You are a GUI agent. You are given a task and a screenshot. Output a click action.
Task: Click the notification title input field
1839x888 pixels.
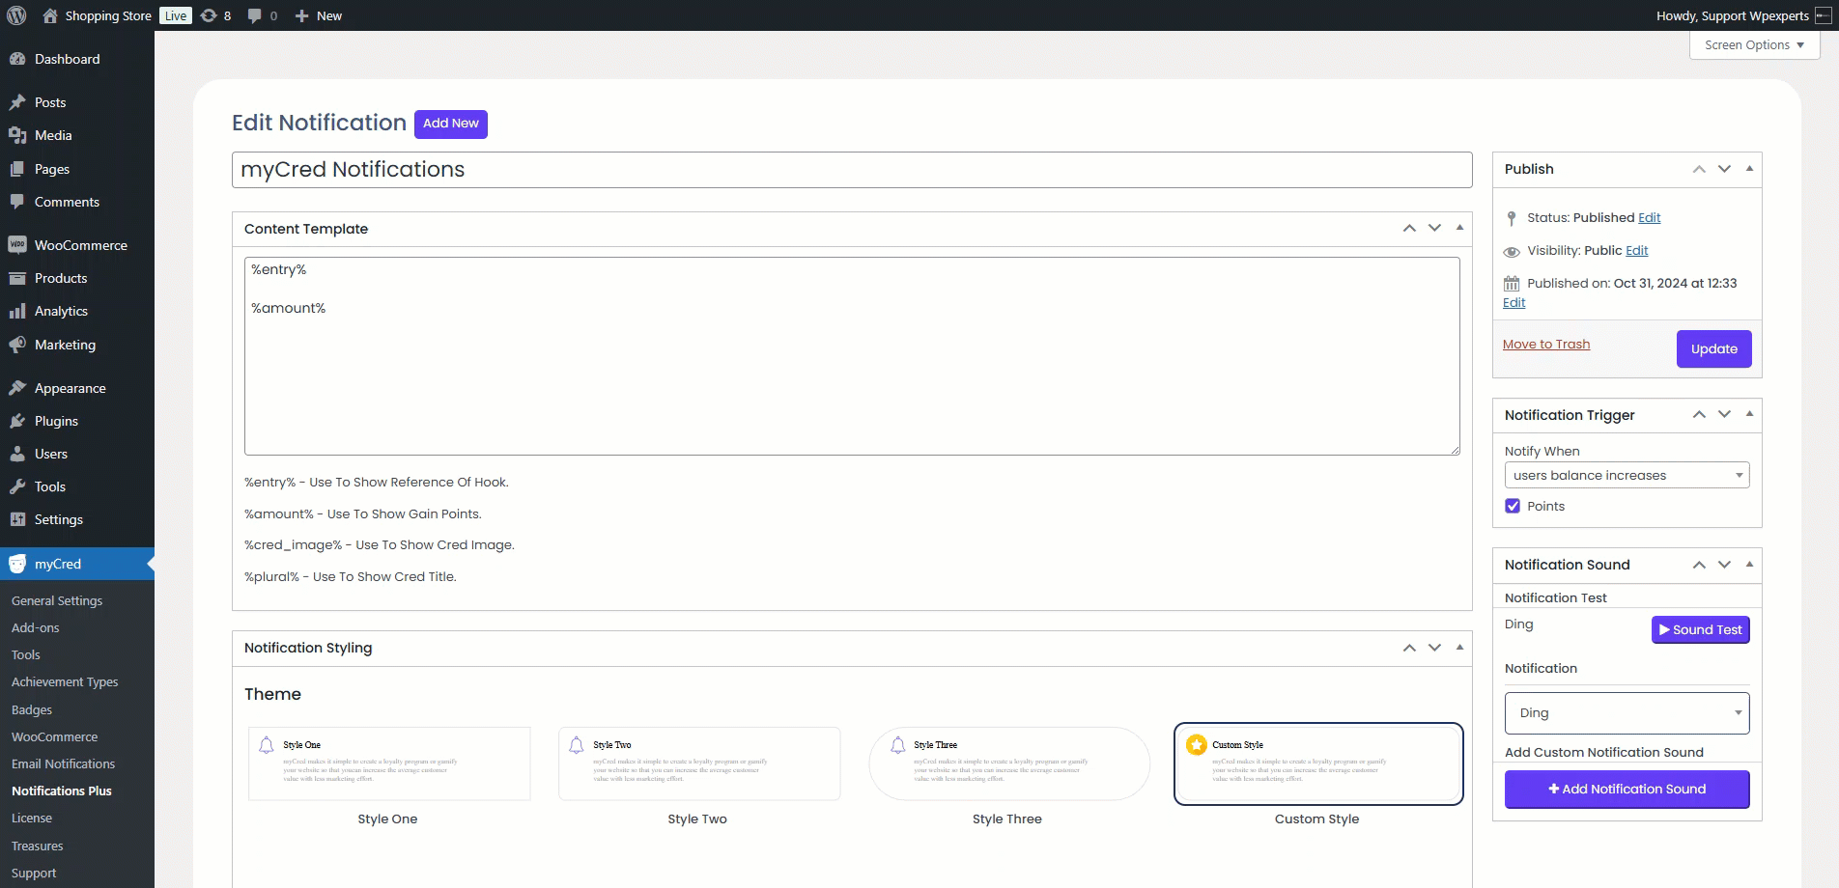pyautogui.click(x=851, y=170)
